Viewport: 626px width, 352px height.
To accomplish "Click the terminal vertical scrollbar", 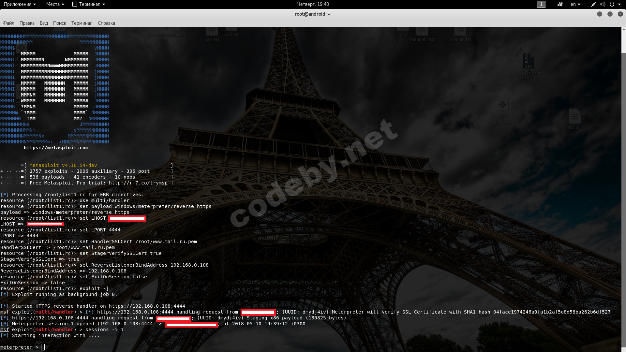I will (623, 196).
